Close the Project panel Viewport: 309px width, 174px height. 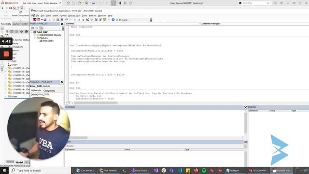click(x=62, y=24)
